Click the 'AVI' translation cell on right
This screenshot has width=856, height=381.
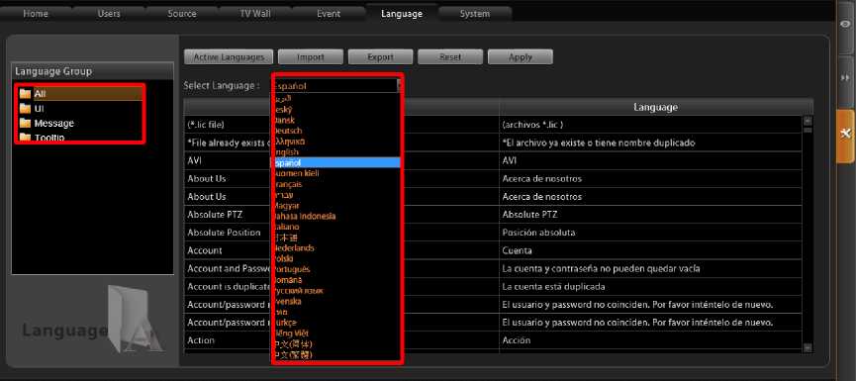pyautogui.click(x=650, y=160)
